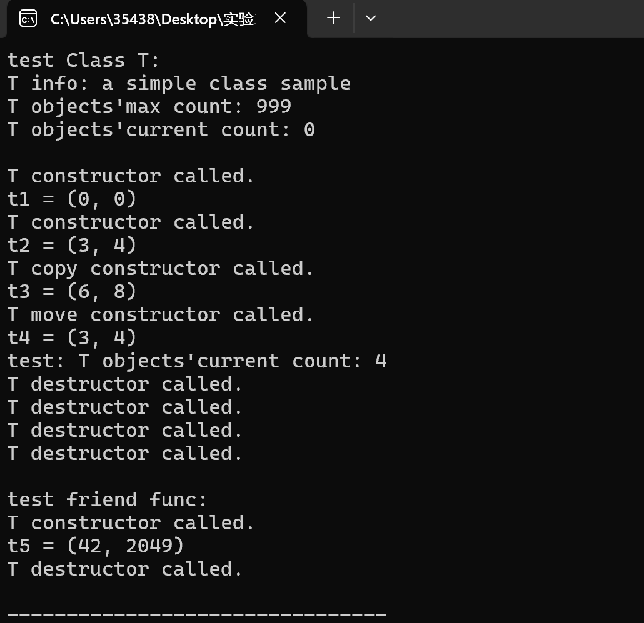The image size is (644, 623).
Task: Click the "test: T objects'current count: 4" line
Action: pos(196,361)
